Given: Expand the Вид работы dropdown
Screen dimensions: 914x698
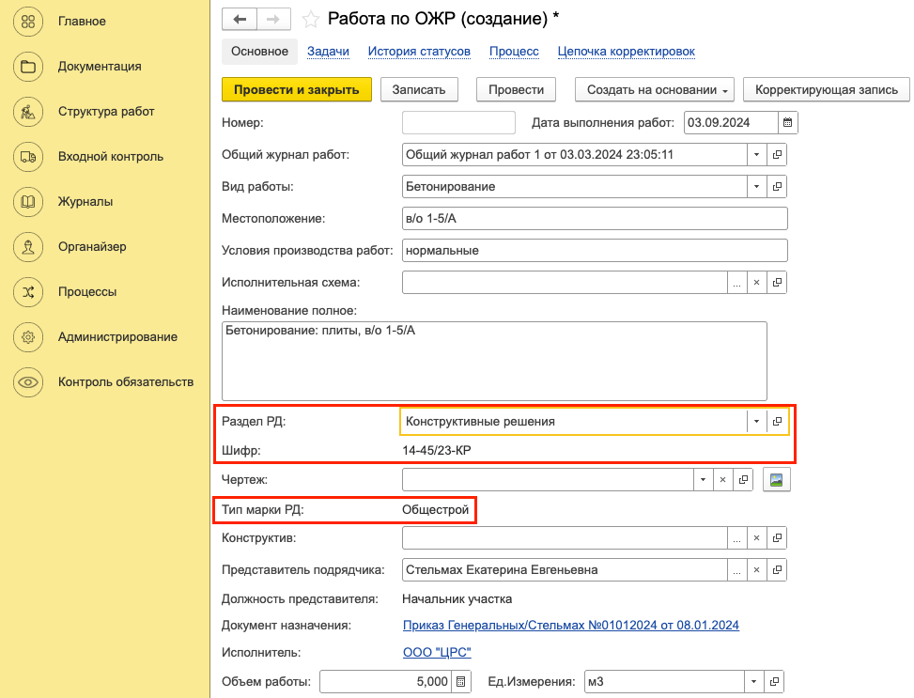Looking at the screenshot, I should (x=757, y=186).
